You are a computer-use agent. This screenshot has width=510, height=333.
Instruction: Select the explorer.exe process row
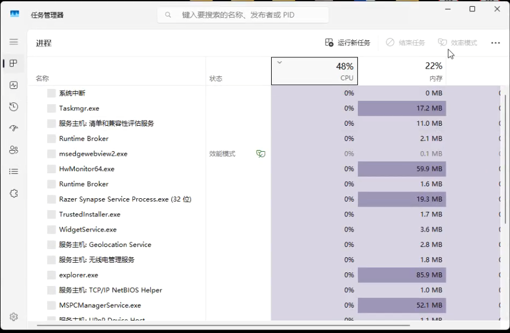coord(264,275)
